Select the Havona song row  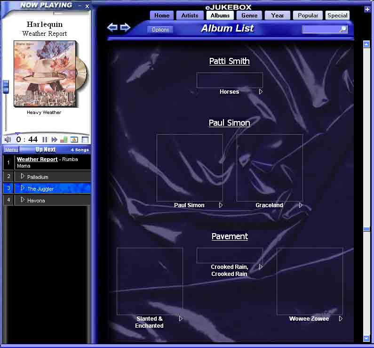point(47,200)
